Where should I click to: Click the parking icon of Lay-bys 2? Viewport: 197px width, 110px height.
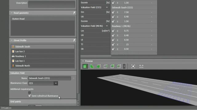click(13, 51)
